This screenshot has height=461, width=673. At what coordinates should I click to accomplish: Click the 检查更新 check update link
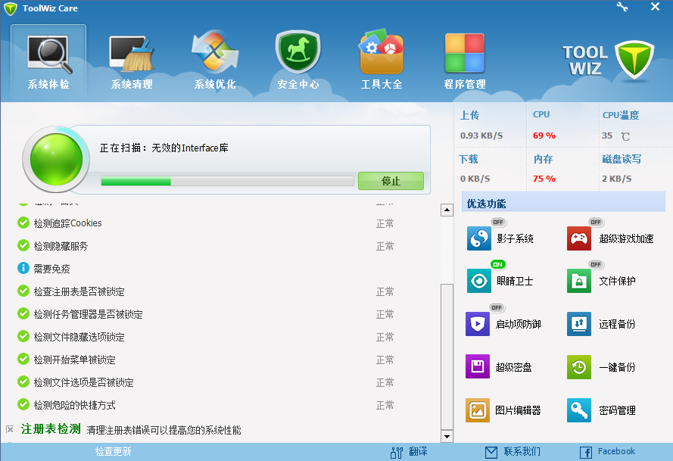[113, 452]
